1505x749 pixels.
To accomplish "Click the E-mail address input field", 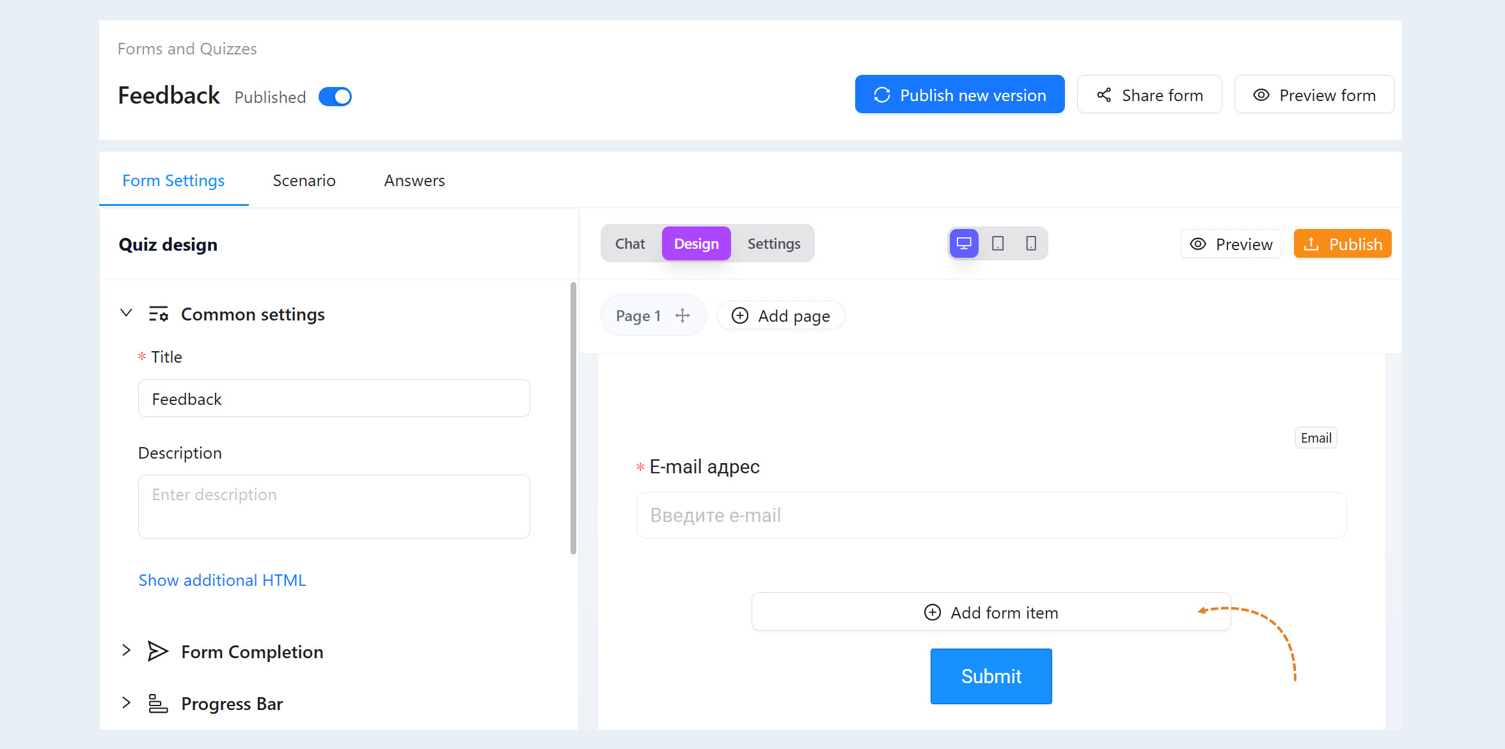I will (991, 515).
